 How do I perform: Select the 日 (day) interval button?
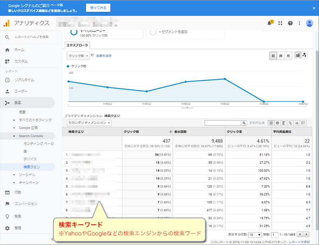coord(273,56)
